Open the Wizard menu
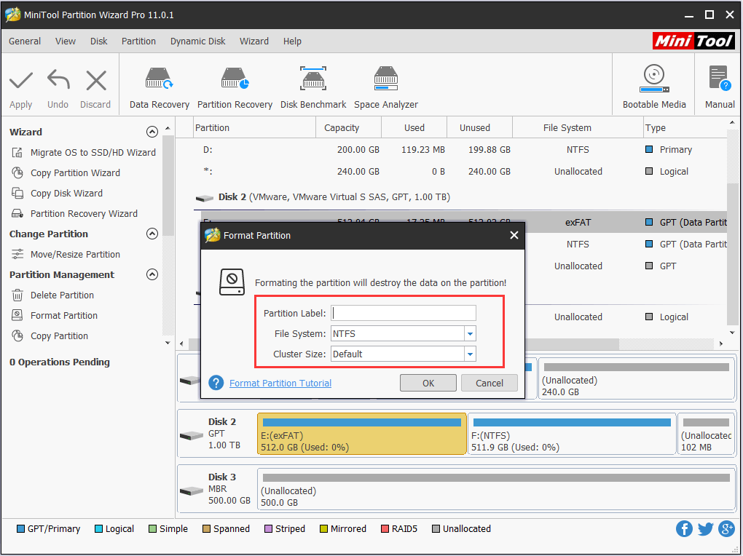Screen dimensions: 743x556 point(254,41)
